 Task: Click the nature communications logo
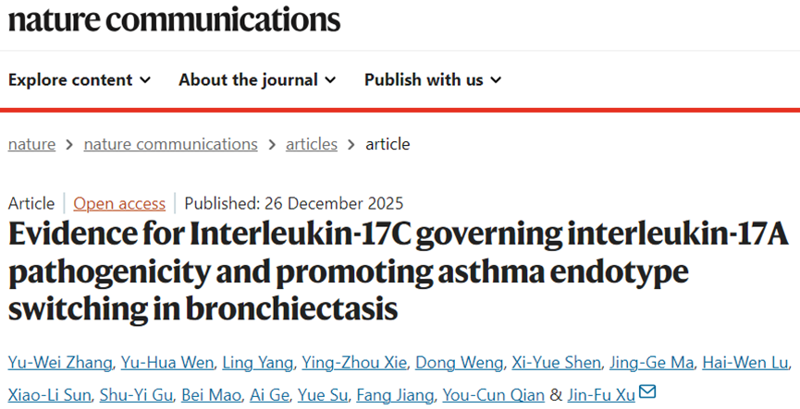pyautogui.click(x=174, y=19)
